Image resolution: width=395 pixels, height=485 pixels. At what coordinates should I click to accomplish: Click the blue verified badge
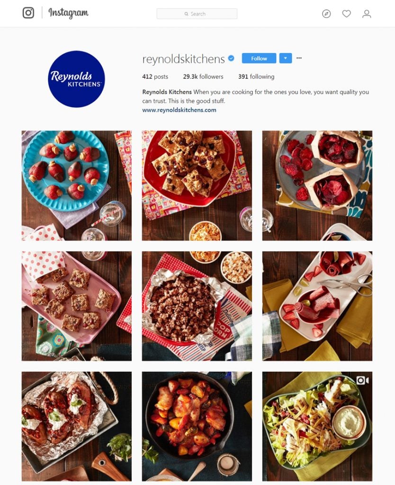(x=231, y=58)
